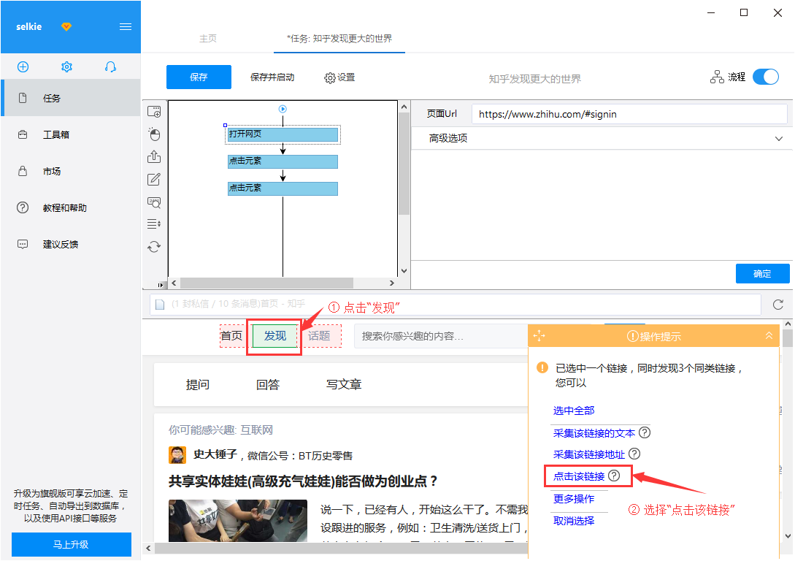Image resolution: width=795 pixels, height=561 pixels.
Task: Click the 发现 link on Zhihu
Action: pos(275,336)
